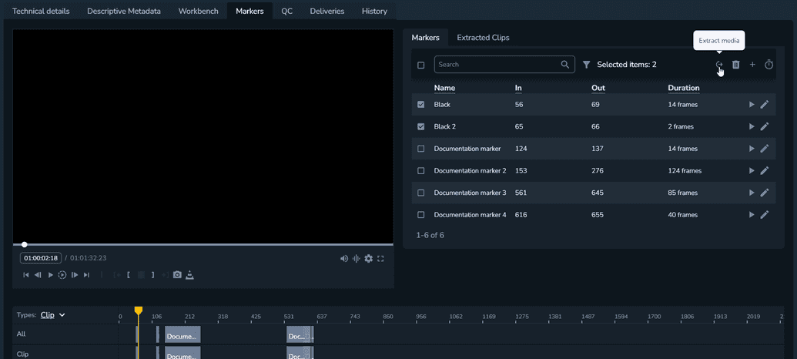Click the stopwatch timecode icon
Screen dimensions: 797x359
click(769, 65)
